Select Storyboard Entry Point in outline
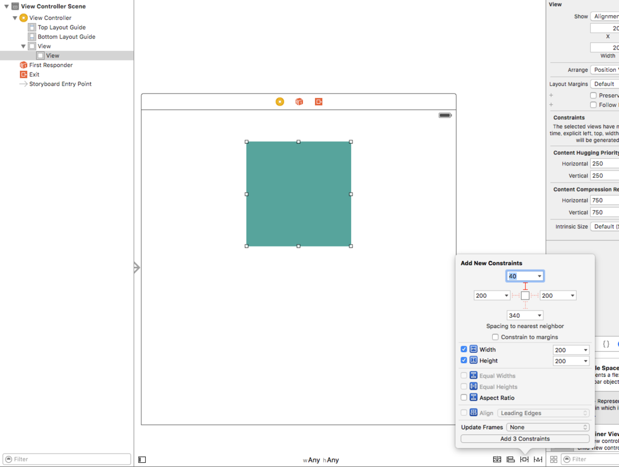This screenshot has height=467, width=619. 60,84
